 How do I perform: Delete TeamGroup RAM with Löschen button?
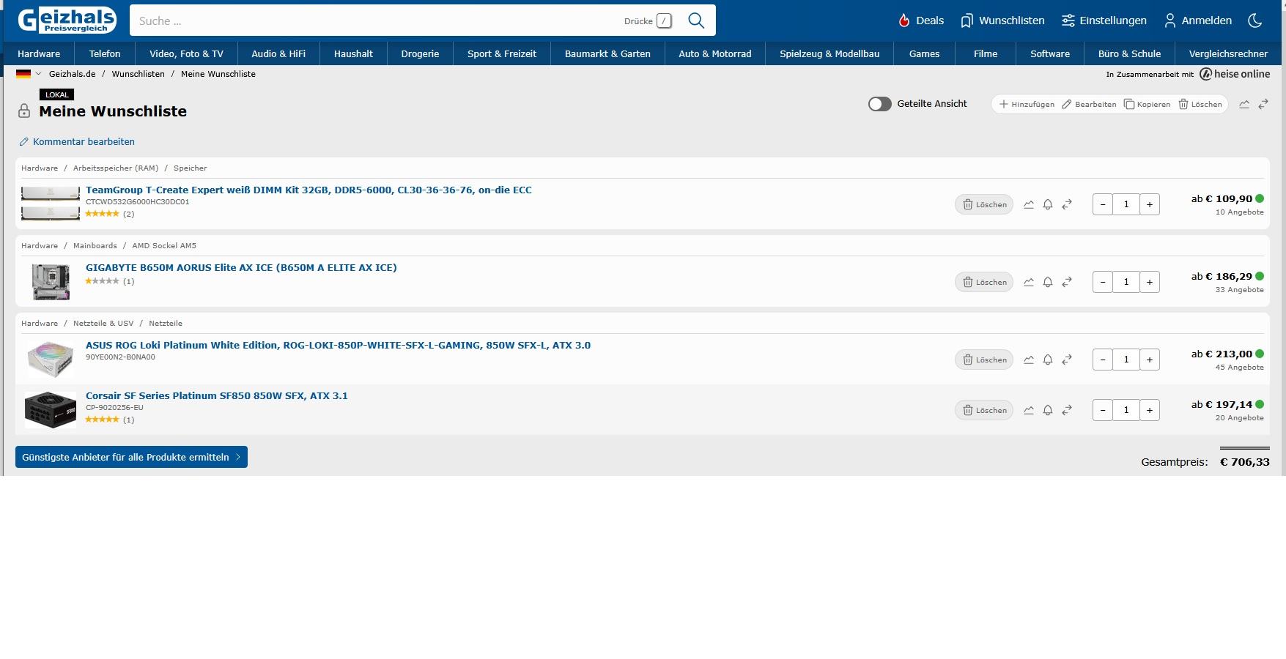click(984, 204)
